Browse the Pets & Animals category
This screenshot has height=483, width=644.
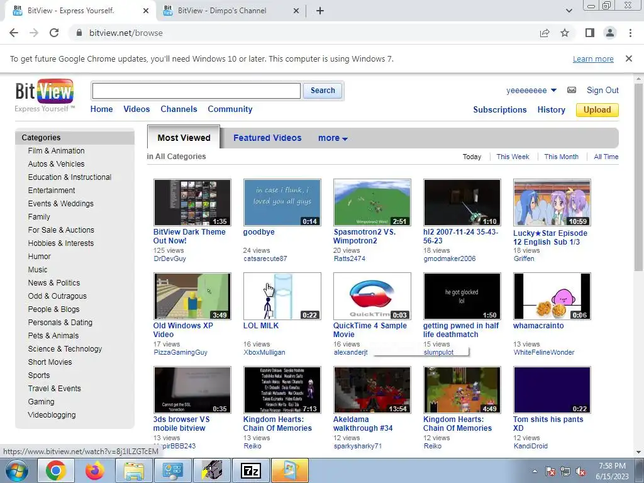tap(53, 336)
